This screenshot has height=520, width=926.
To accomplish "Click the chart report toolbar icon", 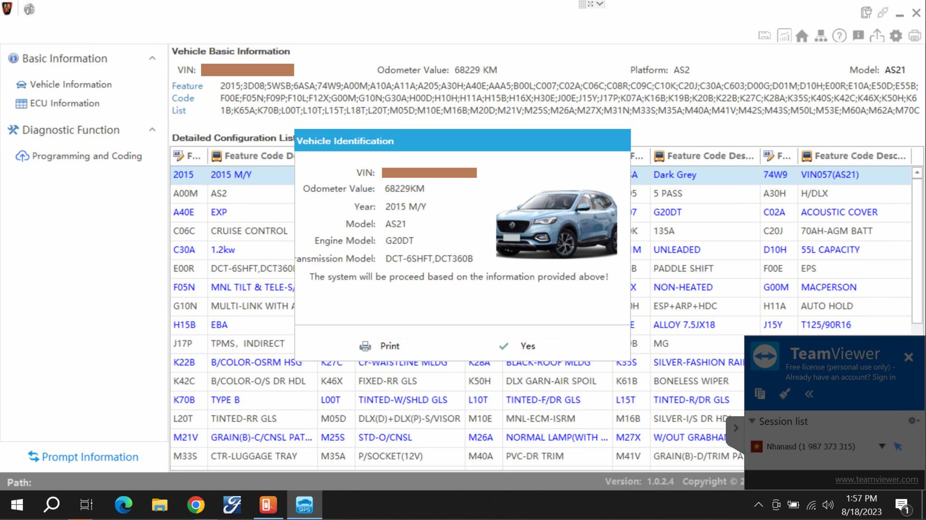I will coord(784,36).
